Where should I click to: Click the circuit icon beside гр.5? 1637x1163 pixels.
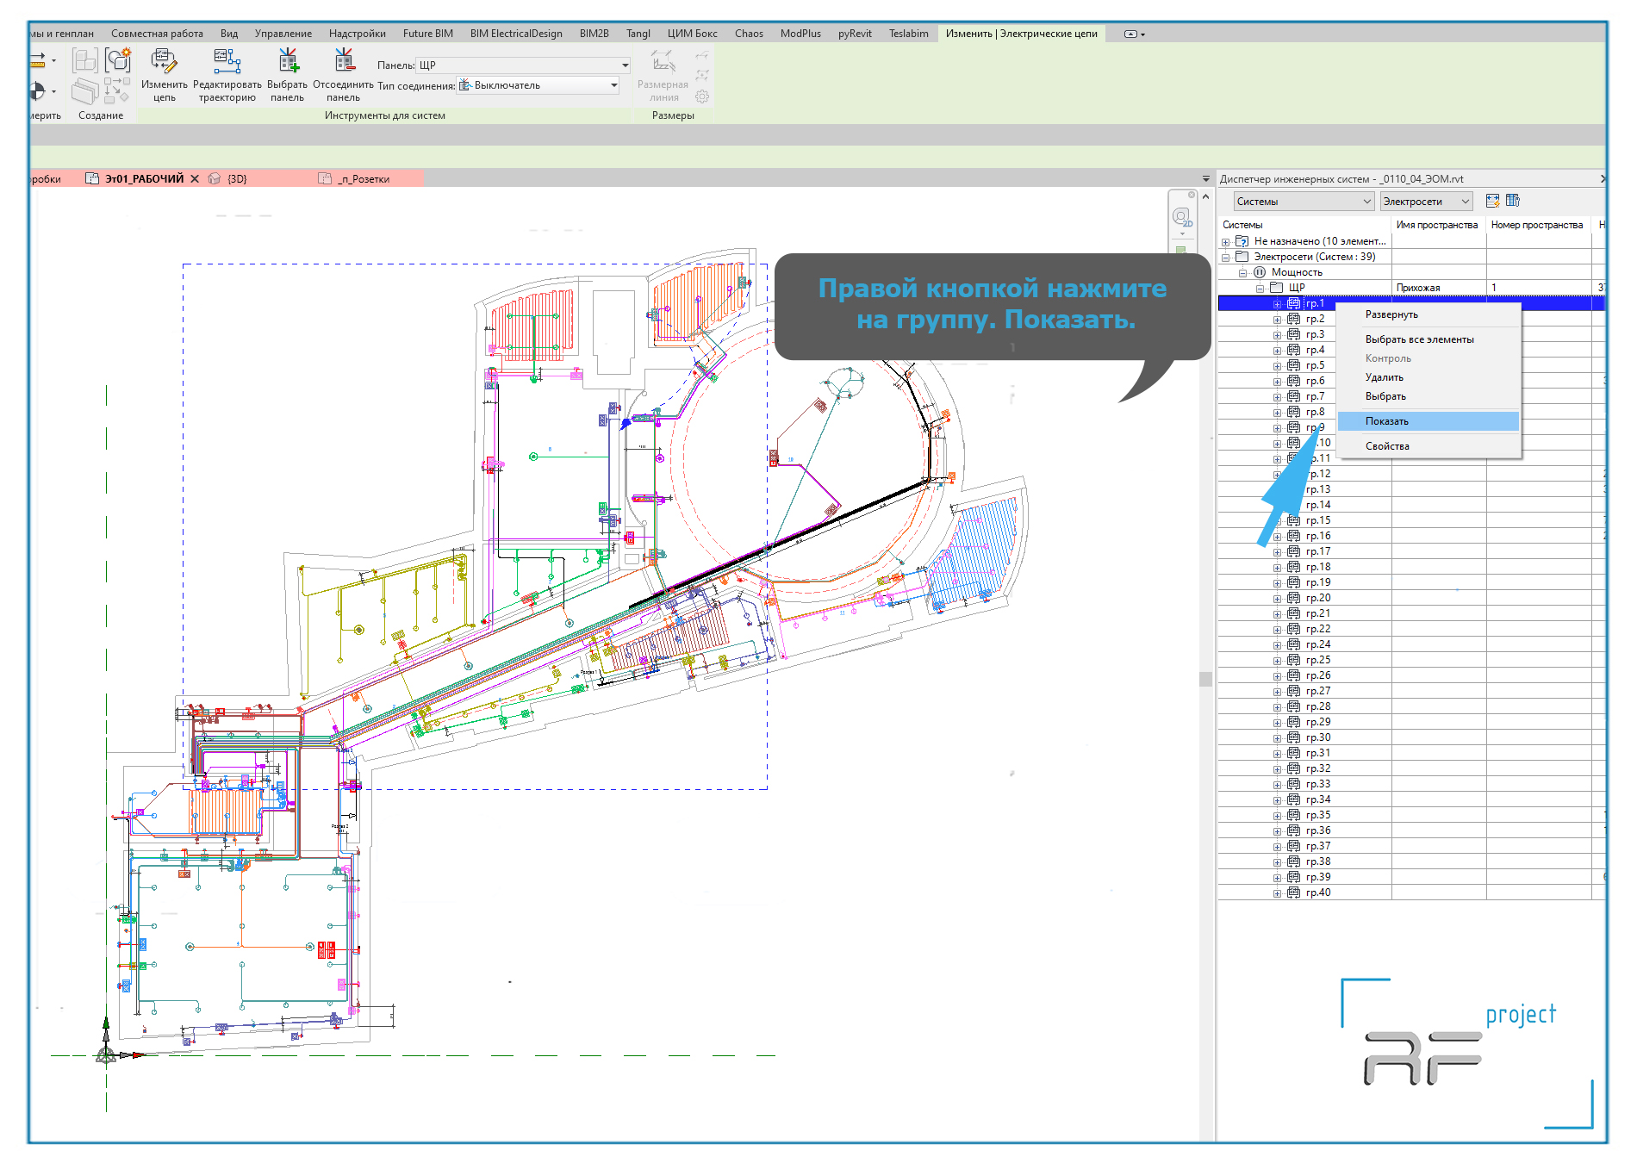coord(1294,365)
